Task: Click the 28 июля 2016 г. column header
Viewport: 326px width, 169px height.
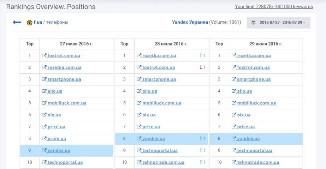Action: point(171,44)
